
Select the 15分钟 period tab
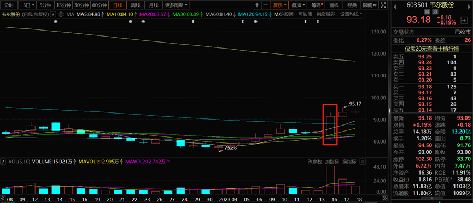click(x=64, y=5)
